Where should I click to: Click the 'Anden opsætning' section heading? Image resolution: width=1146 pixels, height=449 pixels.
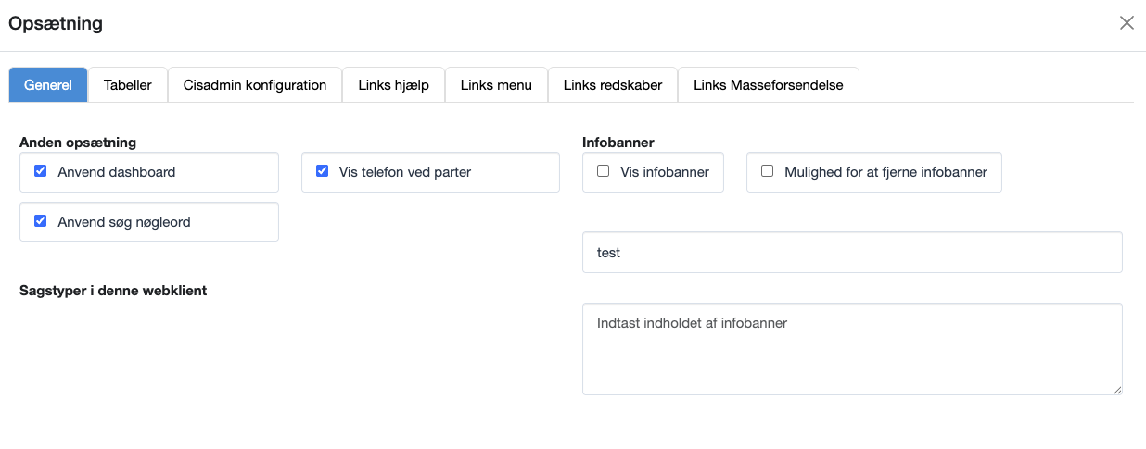78,143
